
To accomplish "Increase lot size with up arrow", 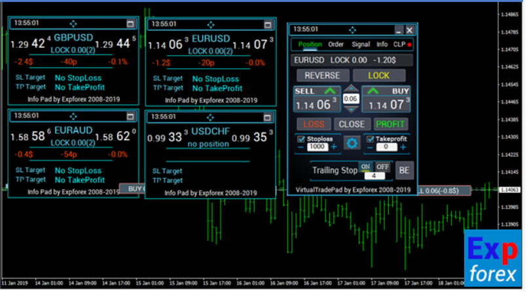I will coord(351,88).
